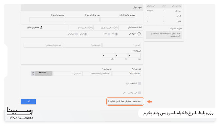This screenshot has height=126, width=220.
Task: Click the 'نوزاد' row in the price table
Action: pyautogui.click(x=164, y=21)
